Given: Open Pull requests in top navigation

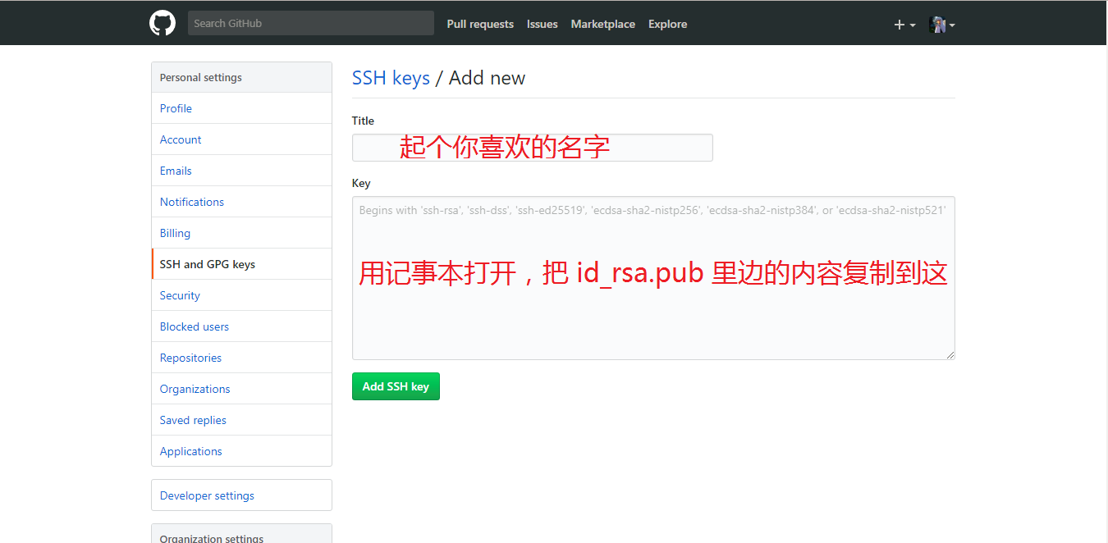Looking at the screenshot, I should click(480, 25).
